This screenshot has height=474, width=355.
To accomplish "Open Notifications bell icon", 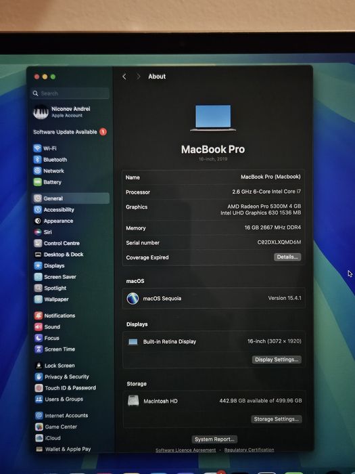I will 39,316.
